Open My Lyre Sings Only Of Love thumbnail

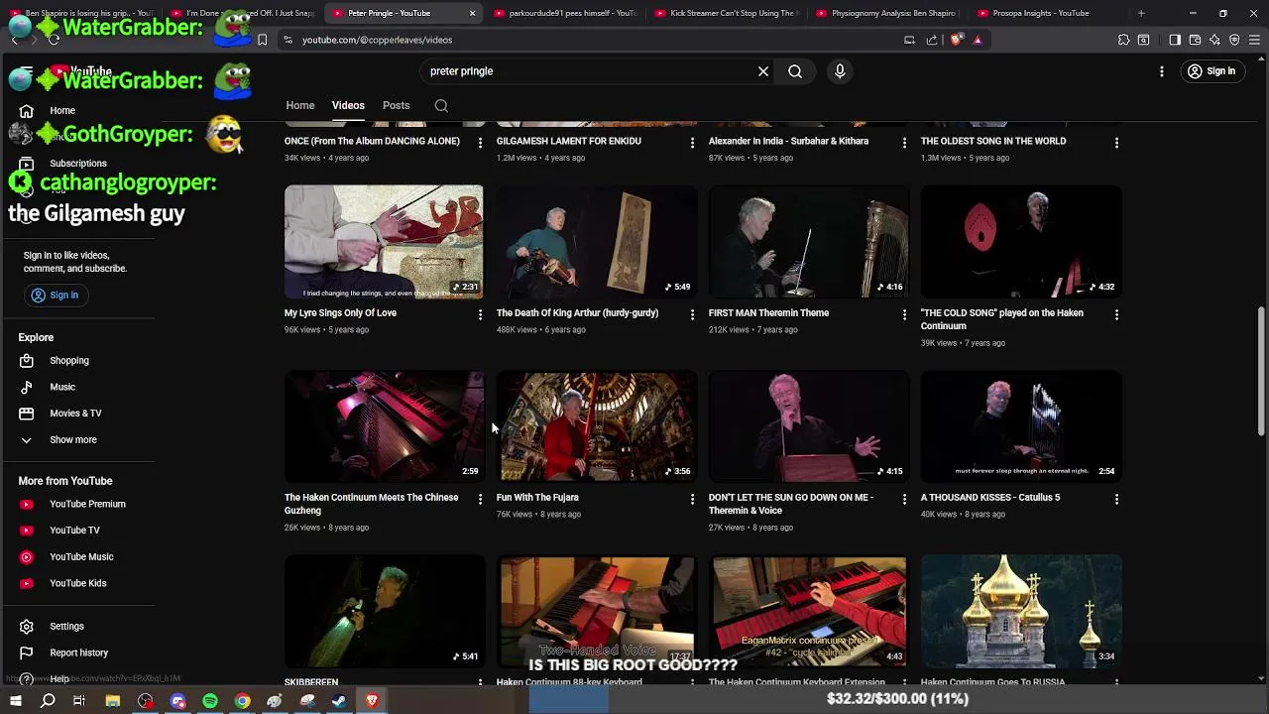point(384,241)
